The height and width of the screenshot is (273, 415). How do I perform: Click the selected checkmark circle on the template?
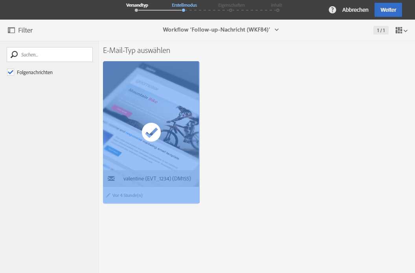pos(151,132)
